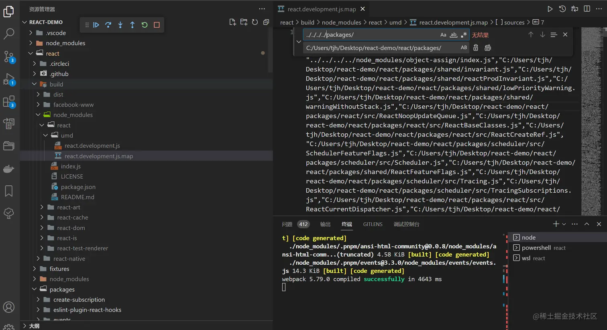Screen dimensions: 607x330
Task: Expand the outline section at bottom
Action: (x=147, y=326)
